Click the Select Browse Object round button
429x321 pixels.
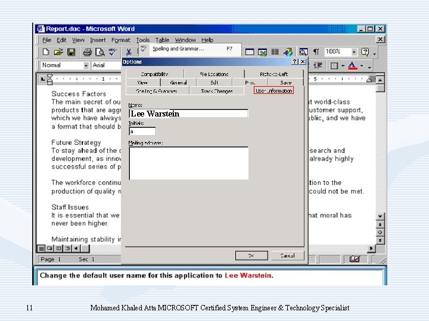380,232
